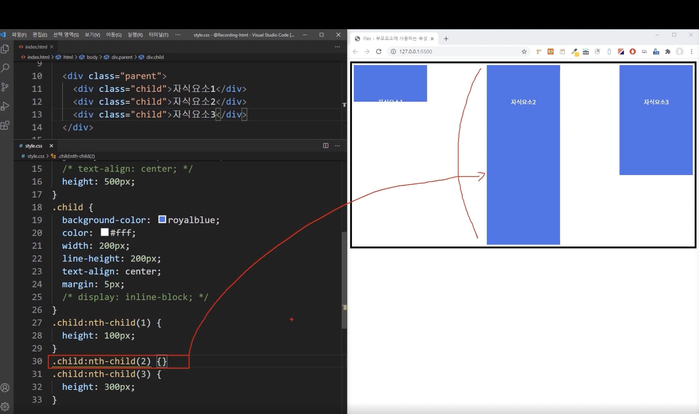
Task: Open the Search view in VS Code
Action: coord(5,68)
